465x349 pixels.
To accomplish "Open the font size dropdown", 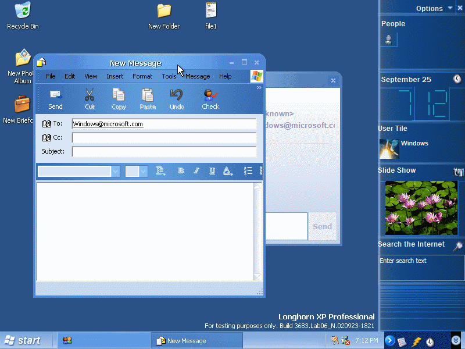I will pyautogui.click(x=144, y=171).
